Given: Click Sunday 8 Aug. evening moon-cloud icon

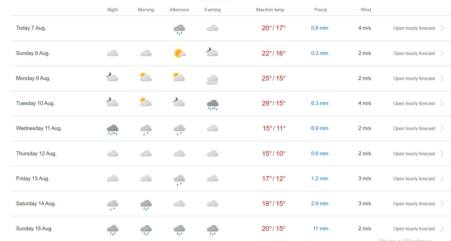Looking at the screenshot, I should 212,52.
